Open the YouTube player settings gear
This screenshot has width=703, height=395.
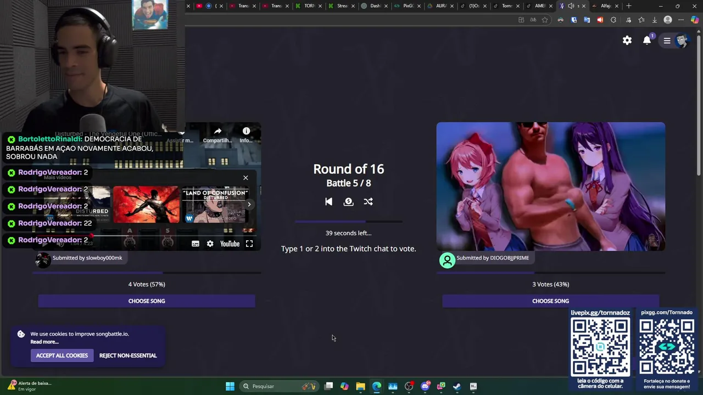pos(210,244)
